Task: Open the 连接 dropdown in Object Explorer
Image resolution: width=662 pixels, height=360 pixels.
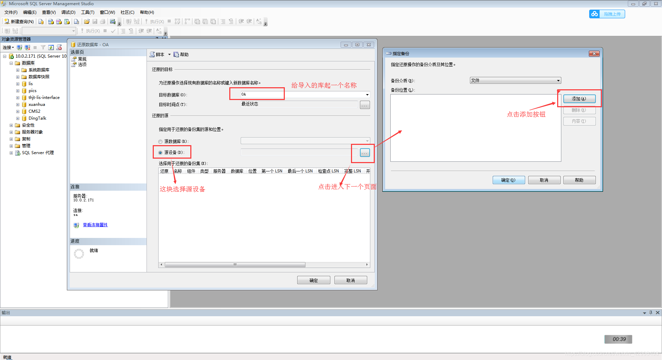Action: 8,47
